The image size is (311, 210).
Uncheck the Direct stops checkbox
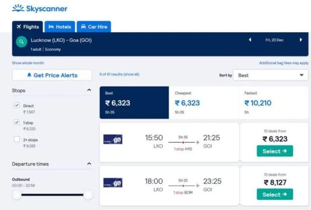click(x=17, y=105)
